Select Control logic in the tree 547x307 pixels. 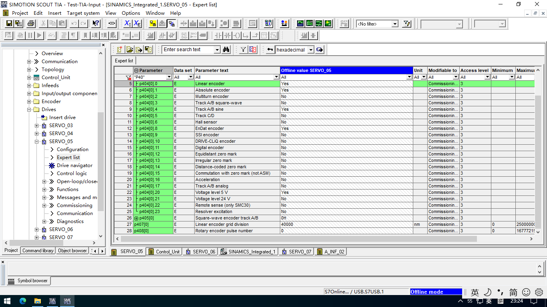pyautogui.click(x=72, y=173)
